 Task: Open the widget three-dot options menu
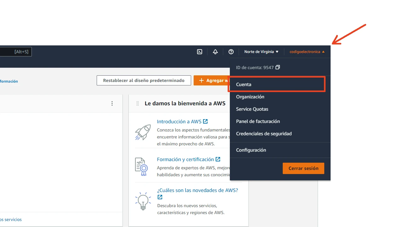(112, 103)
